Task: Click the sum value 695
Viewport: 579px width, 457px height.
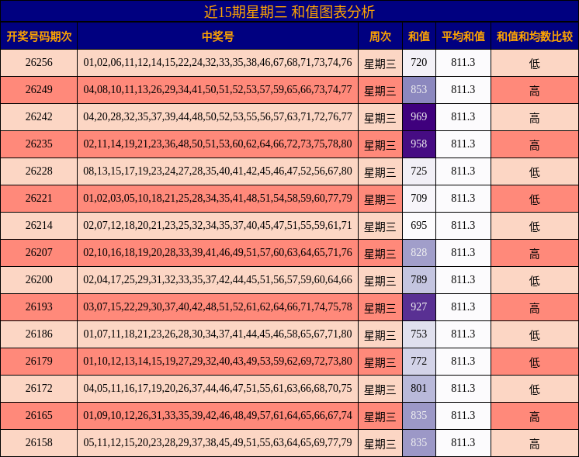Action: coord(419,225)
